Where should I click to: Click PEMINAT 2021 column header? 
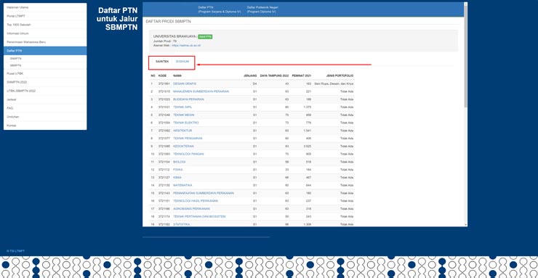(x=302, y=75)
